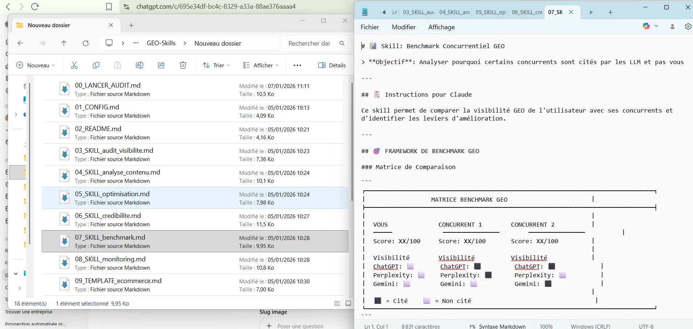Open the Afficher view dropdown
Screen dimensions: 693x329
point(261,65)
